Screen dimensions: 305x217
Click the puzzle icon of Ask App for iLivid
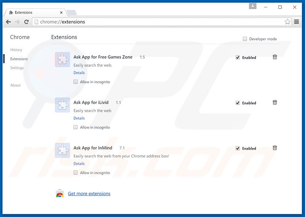tap(62, 105)
